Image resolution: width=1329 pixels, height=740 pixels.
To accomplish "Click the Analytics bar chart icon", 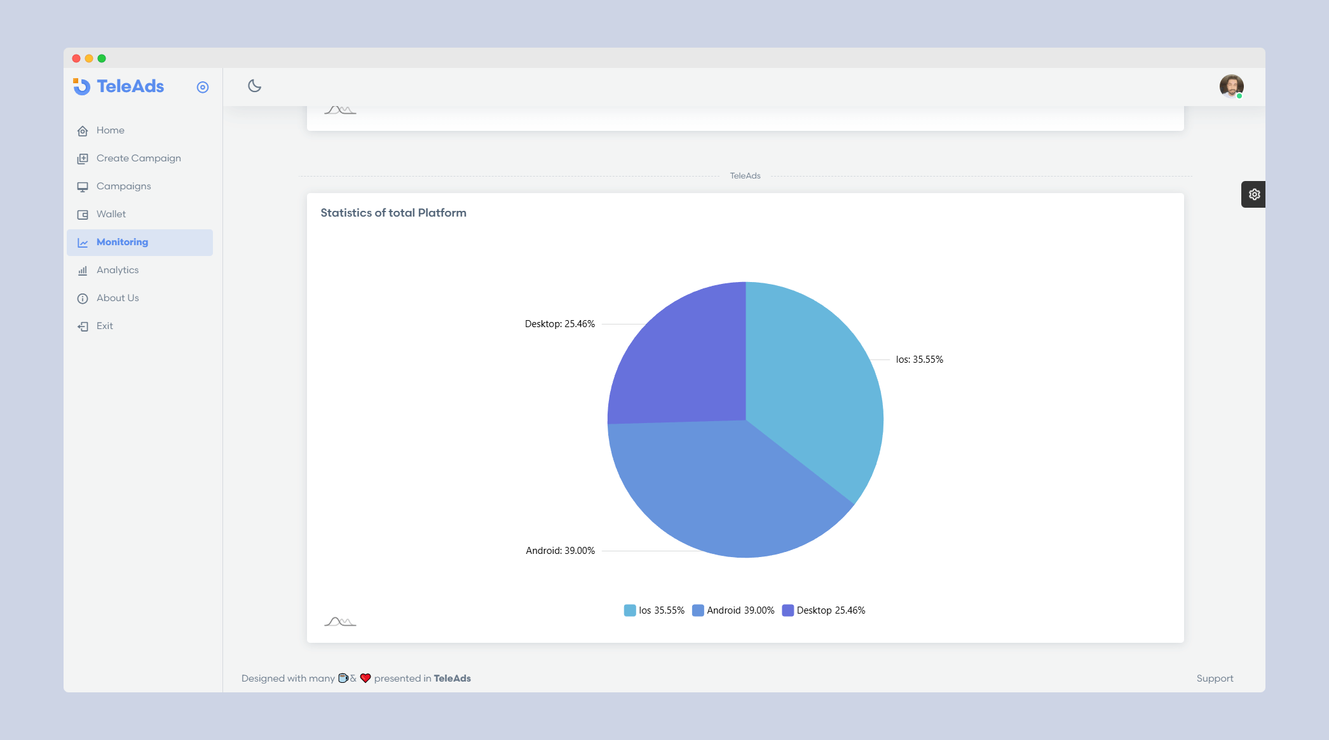I will coord(83,271).
